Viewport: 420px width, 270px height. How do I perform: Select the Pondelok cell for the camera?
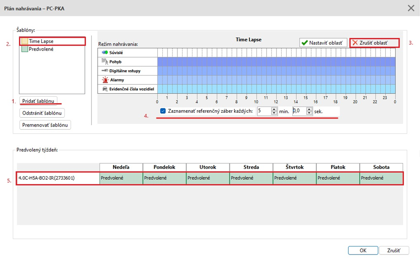(x=164, y=178)
